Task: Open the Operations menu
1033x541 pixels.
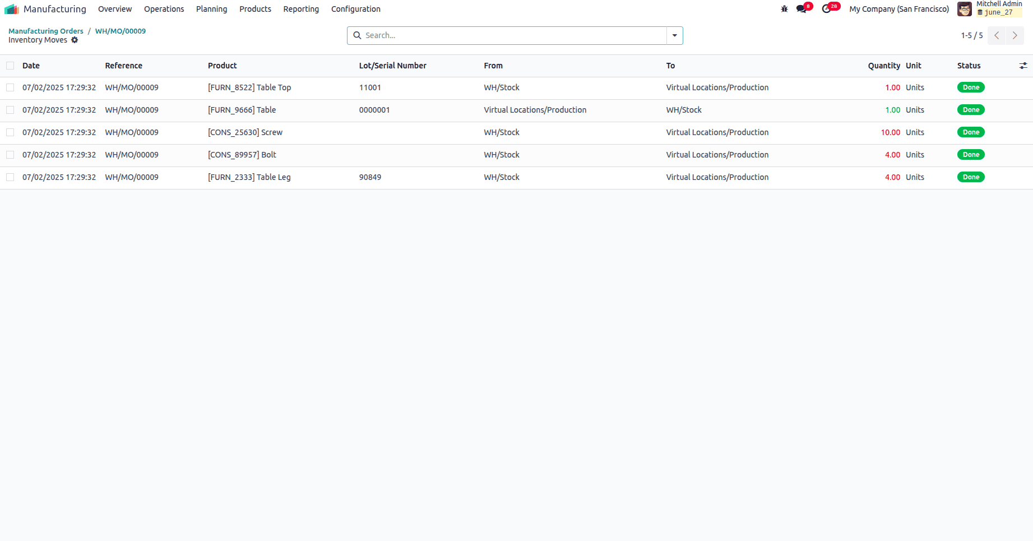Action: tap(164, 9)
